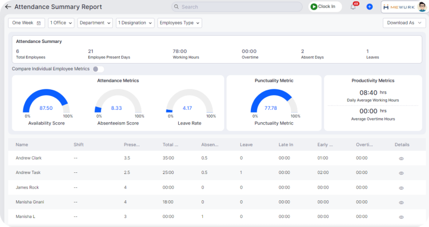View details eye icon for Andrew Clark

click(x=402, y=158)
